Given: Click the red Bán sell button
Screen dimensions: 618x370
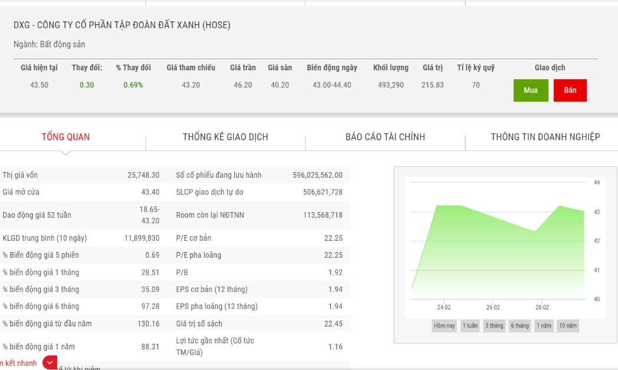Looking at the screenshot, I should coord(570,90).
